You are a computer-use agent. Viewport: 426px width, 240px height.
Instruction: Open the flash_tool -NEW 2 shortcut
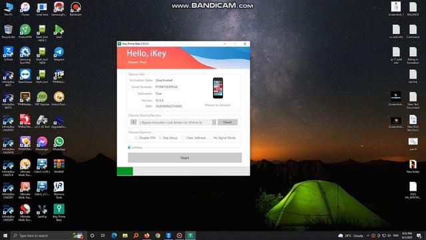tap(42, 33)
